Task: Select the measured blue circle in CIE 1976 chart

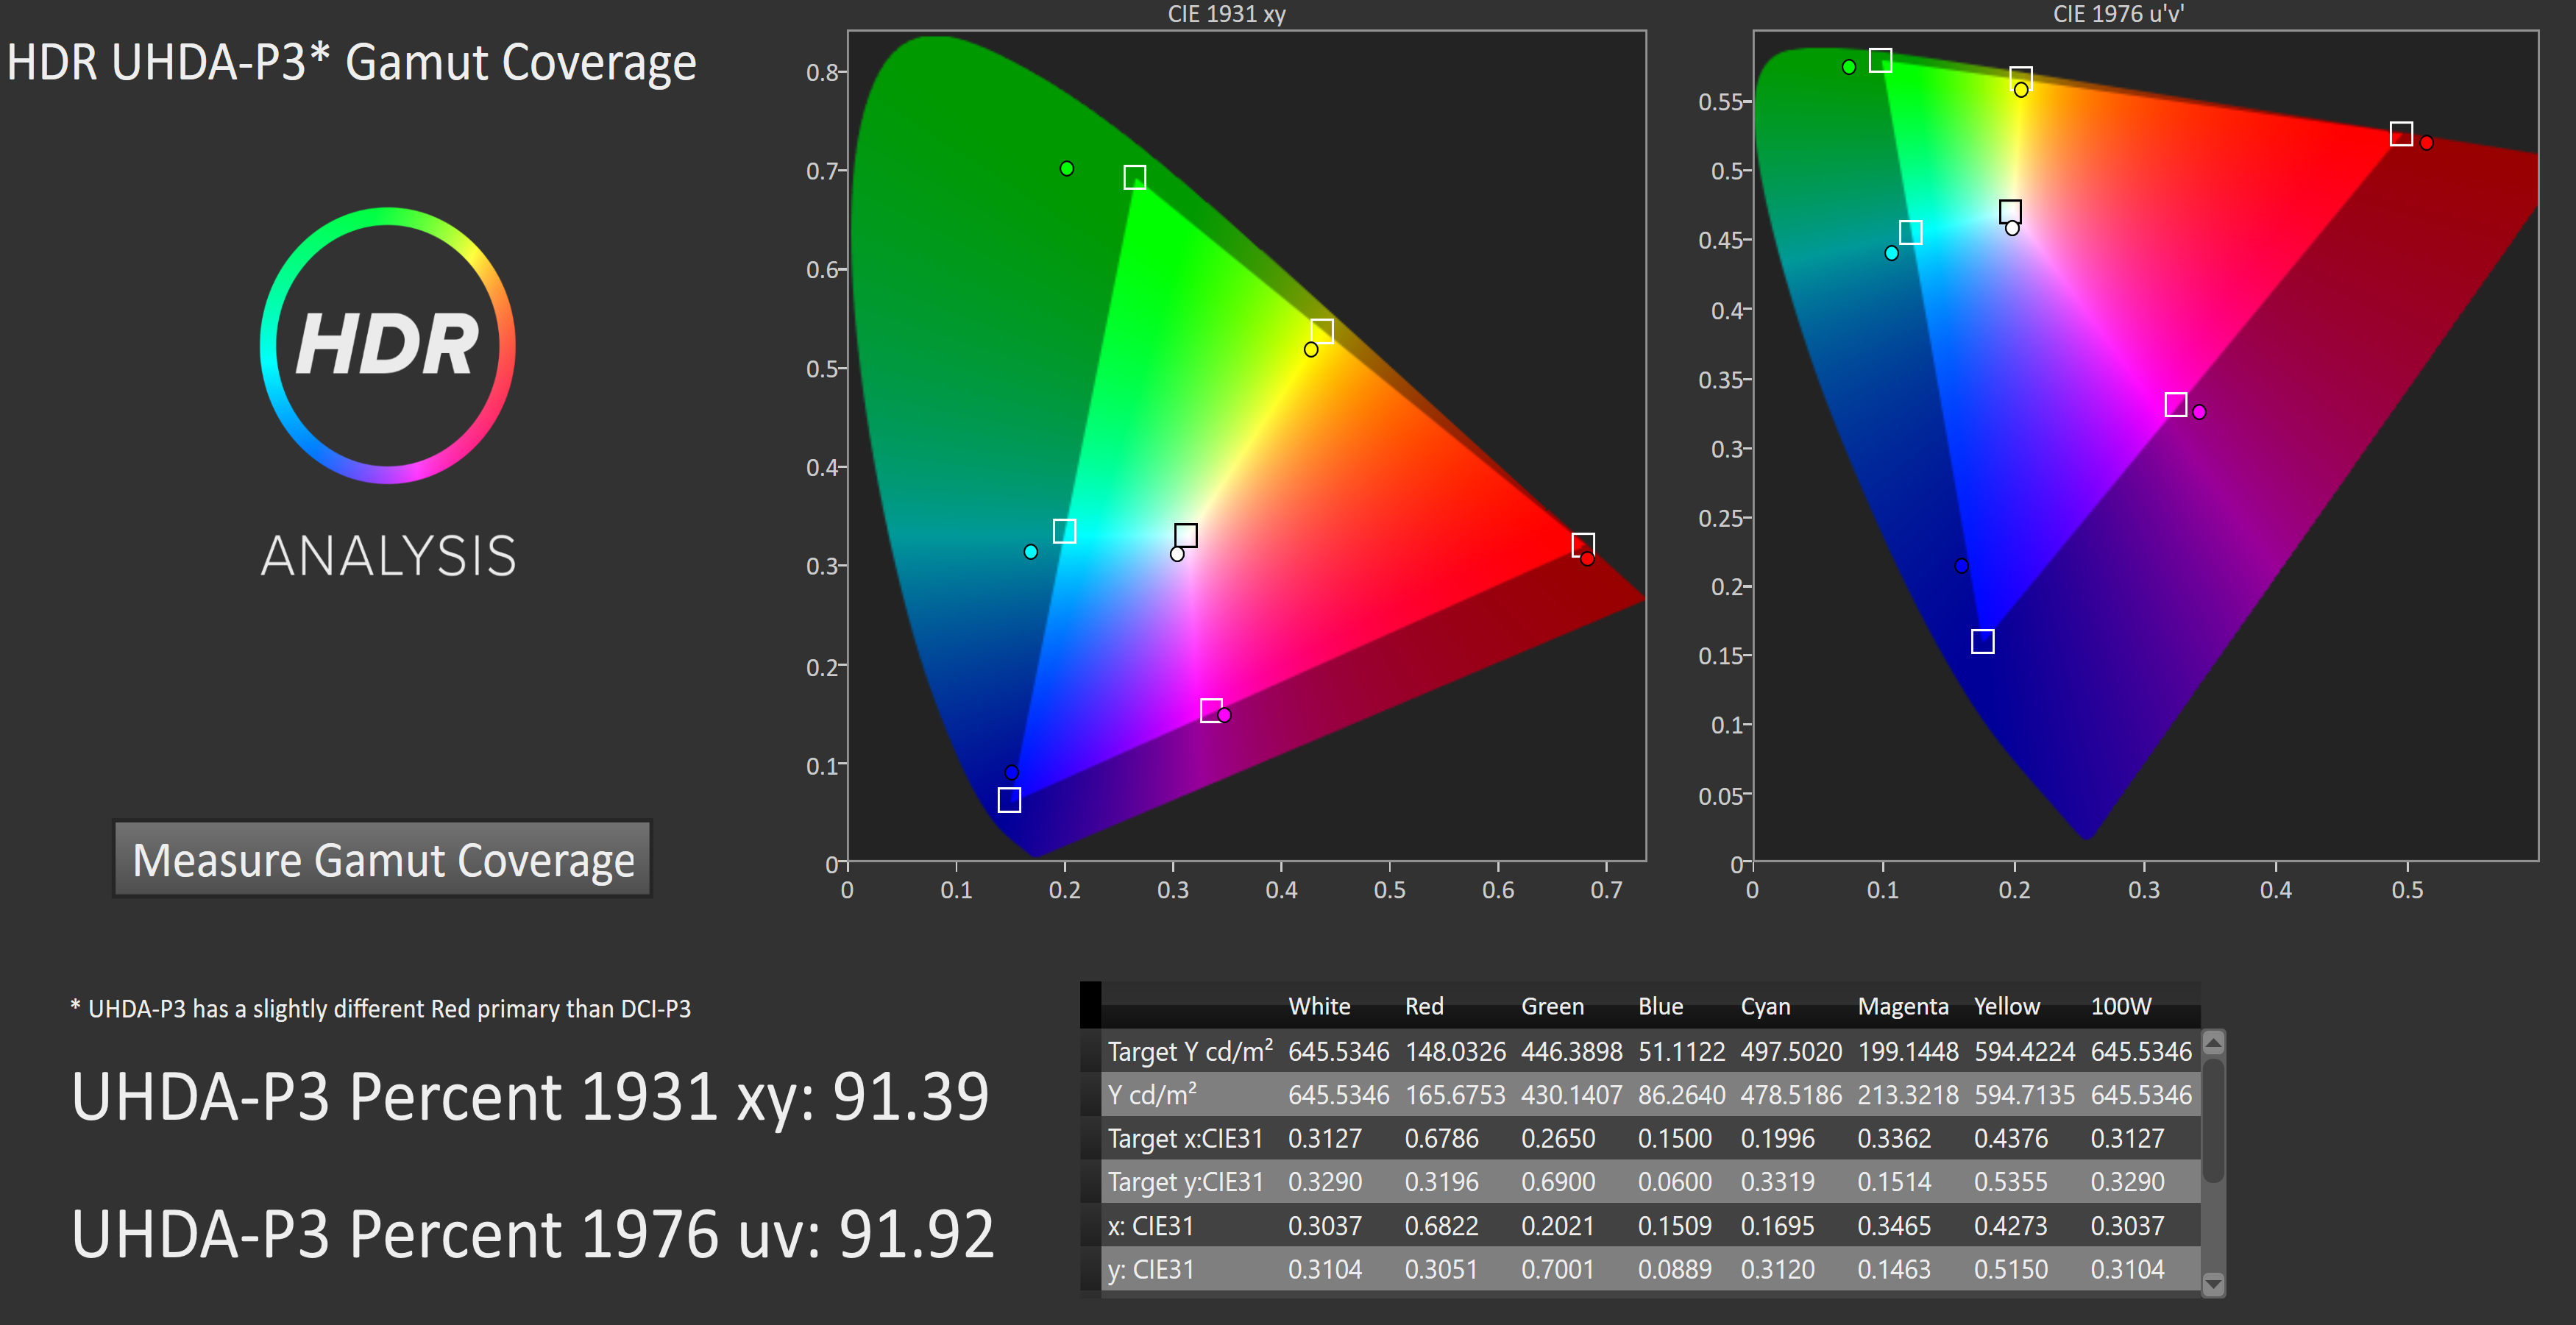Action: coord(1961,565)
